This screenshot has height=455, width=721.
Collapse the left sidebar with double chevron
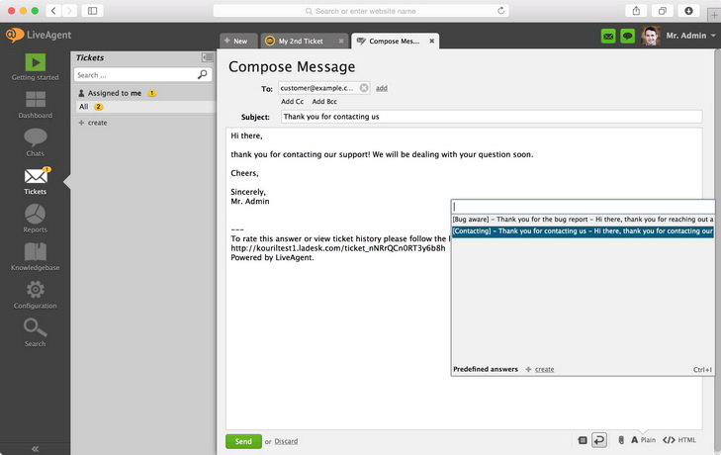pyautogui.click(x=35, y=448)
